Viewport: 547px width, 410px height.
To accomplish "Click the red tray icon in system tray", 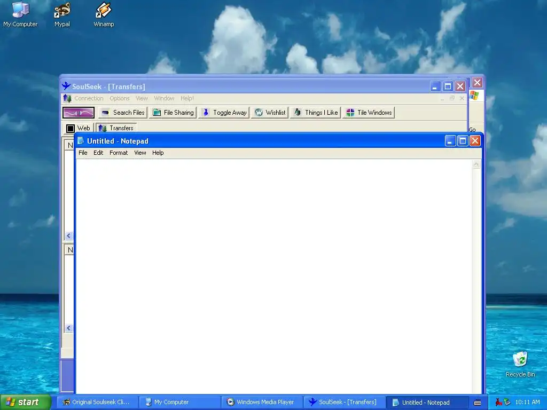I will [x=498, y=403].
